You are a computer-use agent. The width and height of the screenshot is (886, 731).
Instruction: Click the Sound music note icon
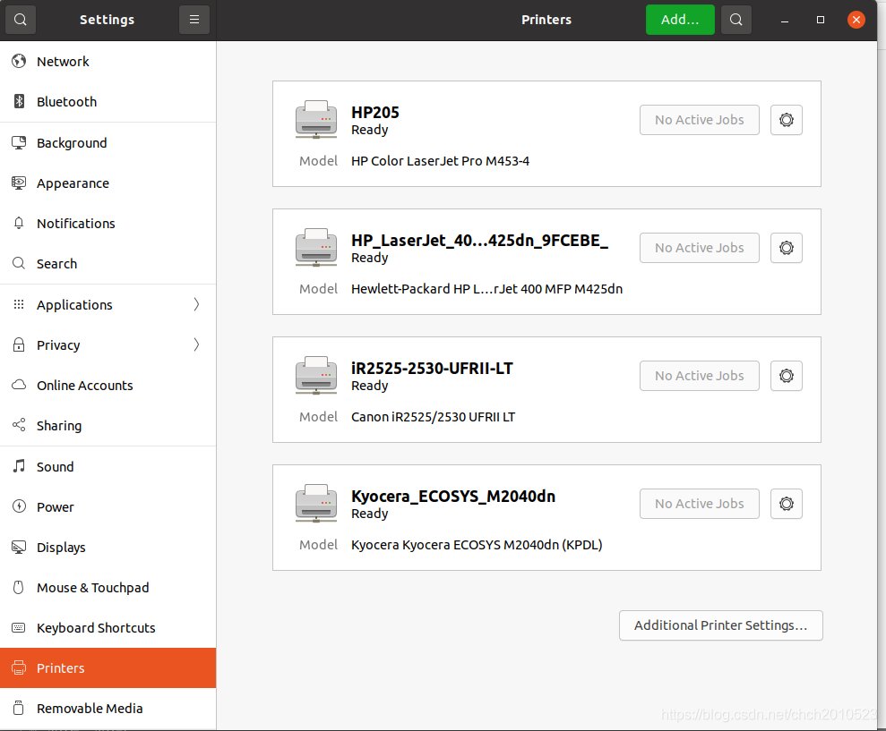tap(19, 466)
